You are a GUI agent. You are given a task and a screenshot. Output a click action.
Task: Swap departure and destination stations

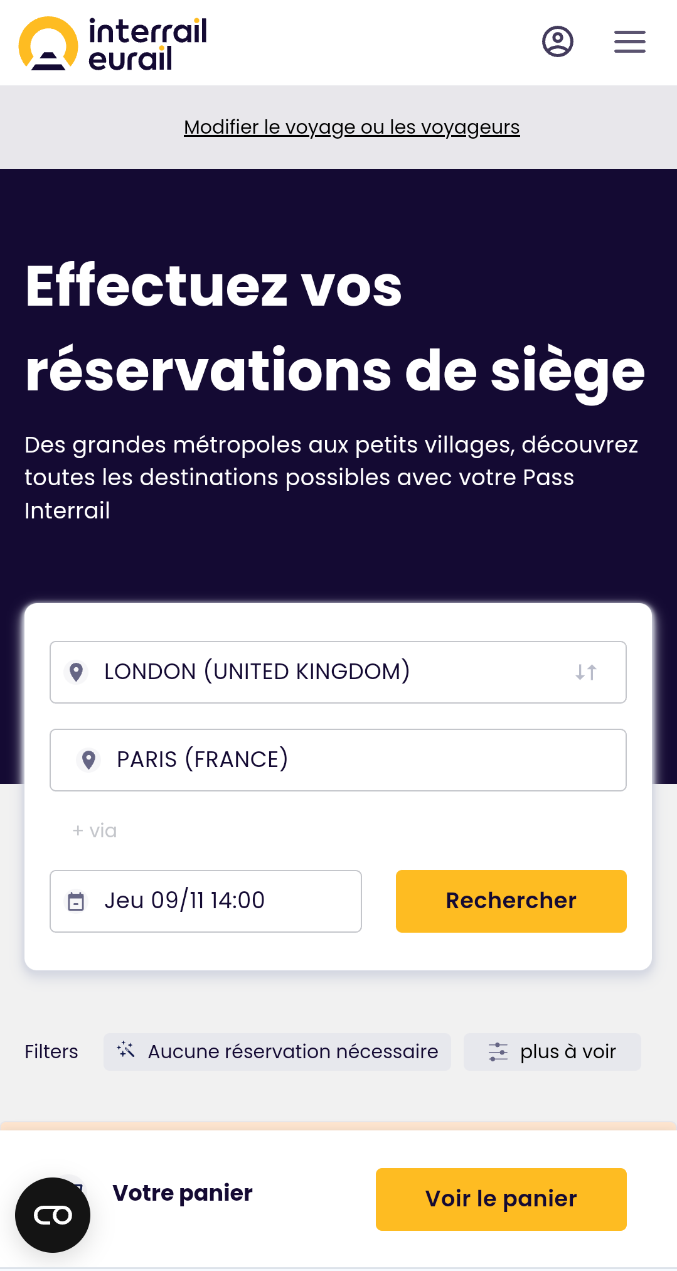coord(585,672)
